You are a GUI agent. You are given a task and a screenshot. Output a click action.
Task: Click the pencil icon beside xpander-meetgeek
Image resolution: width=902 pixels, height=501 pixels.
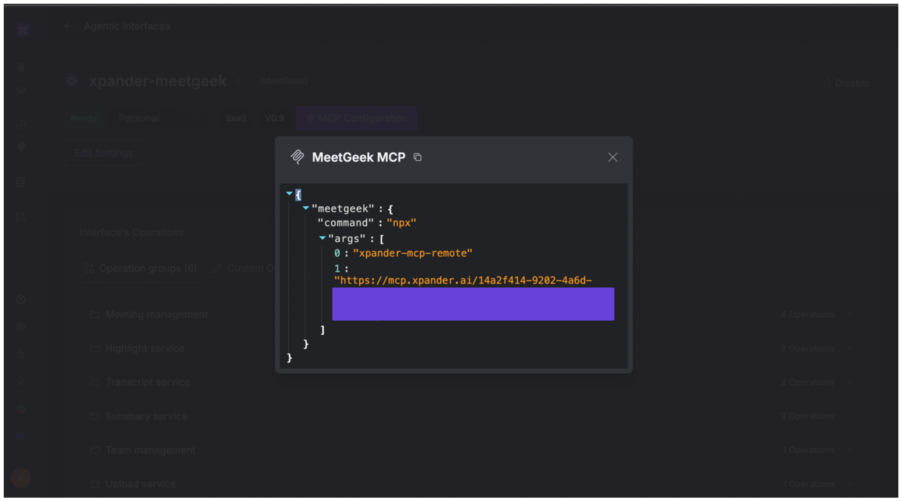pos(239,81)
